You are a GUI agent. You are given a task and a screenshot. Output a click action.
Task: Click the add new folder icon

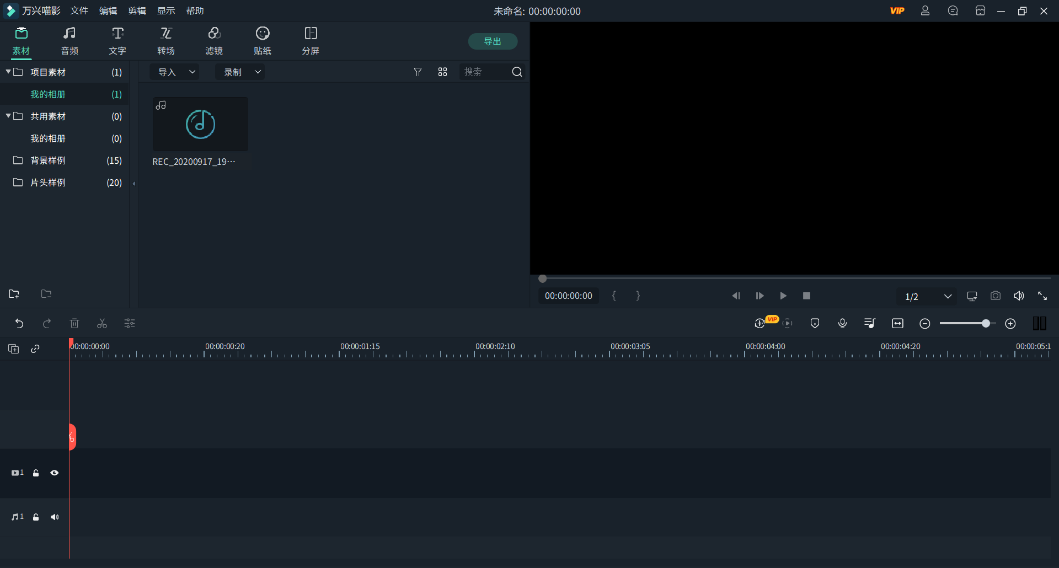coord(14,294)
